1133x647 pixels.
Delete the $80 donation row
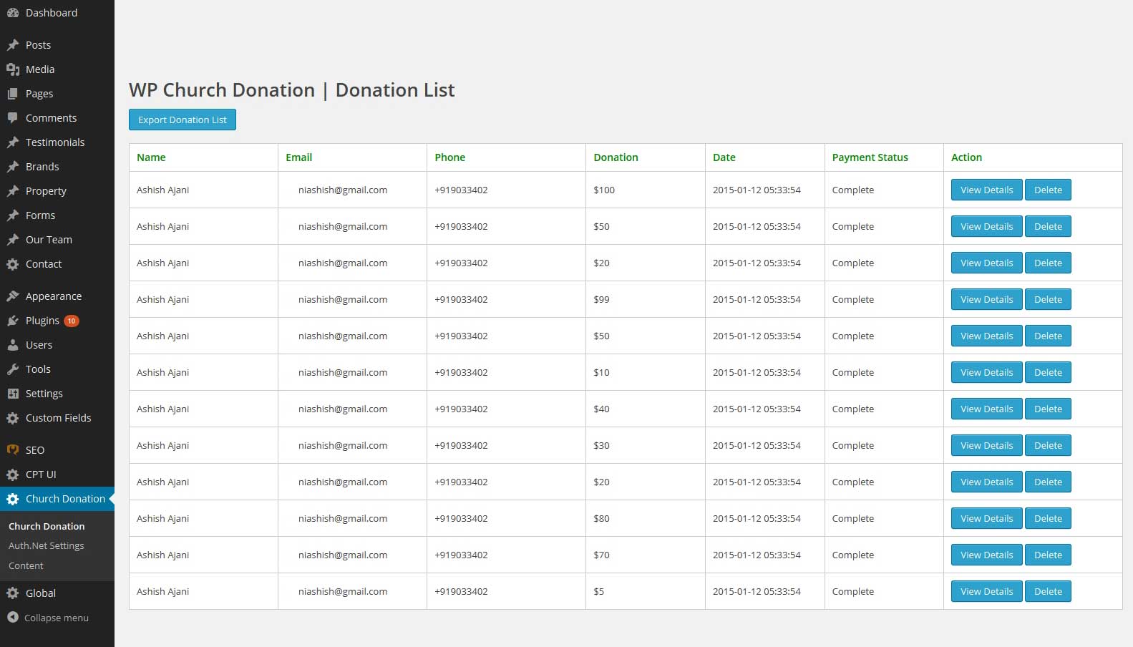[x=1048, y=518]
